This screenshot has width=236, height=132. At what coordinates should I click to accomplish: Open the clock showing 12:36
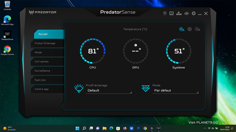(225, 128)
